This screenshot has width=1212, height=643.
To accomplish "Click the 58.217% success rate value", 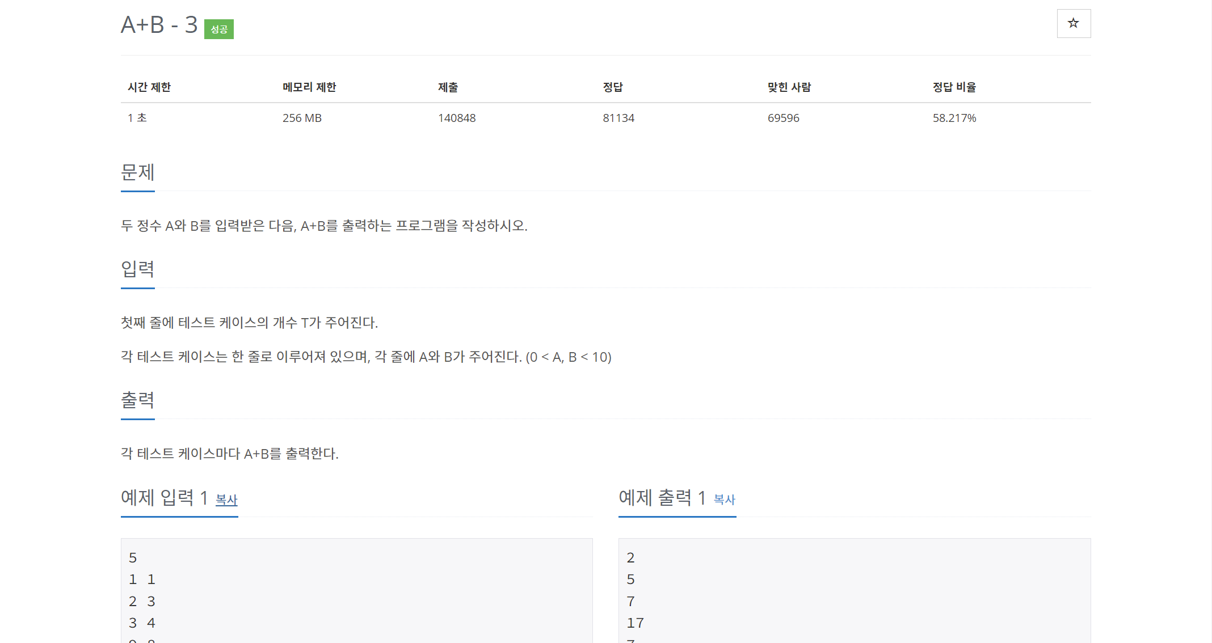I will point(954,118).
